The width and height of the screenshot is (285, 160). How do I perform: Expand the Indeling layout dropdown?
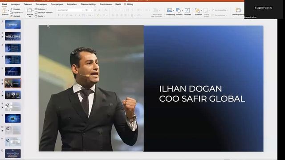point(46,9)
